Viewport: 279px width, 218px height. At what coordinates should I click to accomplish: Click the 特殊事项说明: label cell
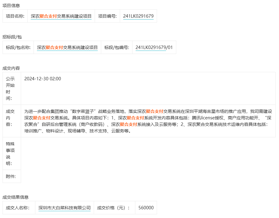(x=12, y=153)
